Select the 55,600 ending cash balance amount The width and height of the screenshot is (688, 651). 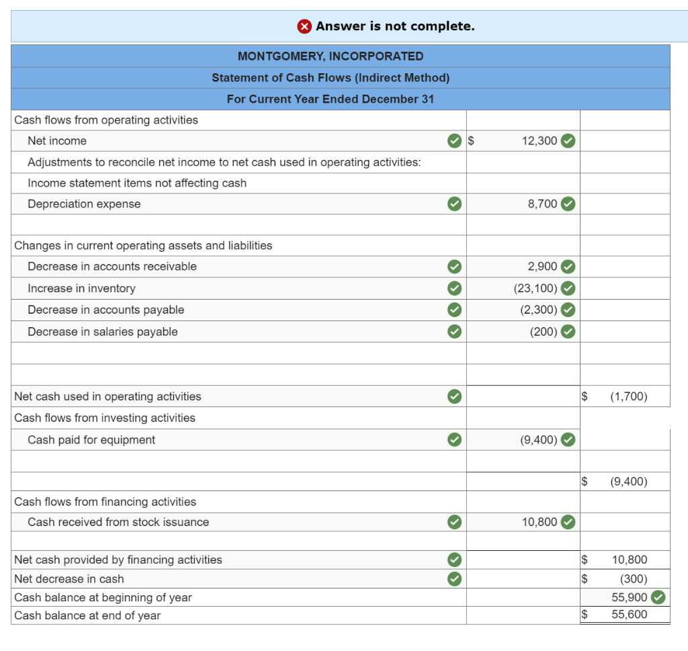point(632,615)
